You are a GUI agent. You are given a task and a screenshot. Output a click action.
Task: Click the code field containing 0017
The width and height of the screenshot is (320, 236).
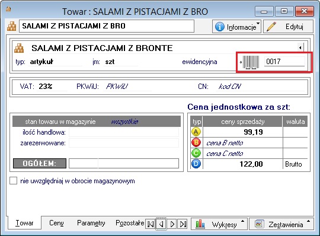click(x=284, y=61)
